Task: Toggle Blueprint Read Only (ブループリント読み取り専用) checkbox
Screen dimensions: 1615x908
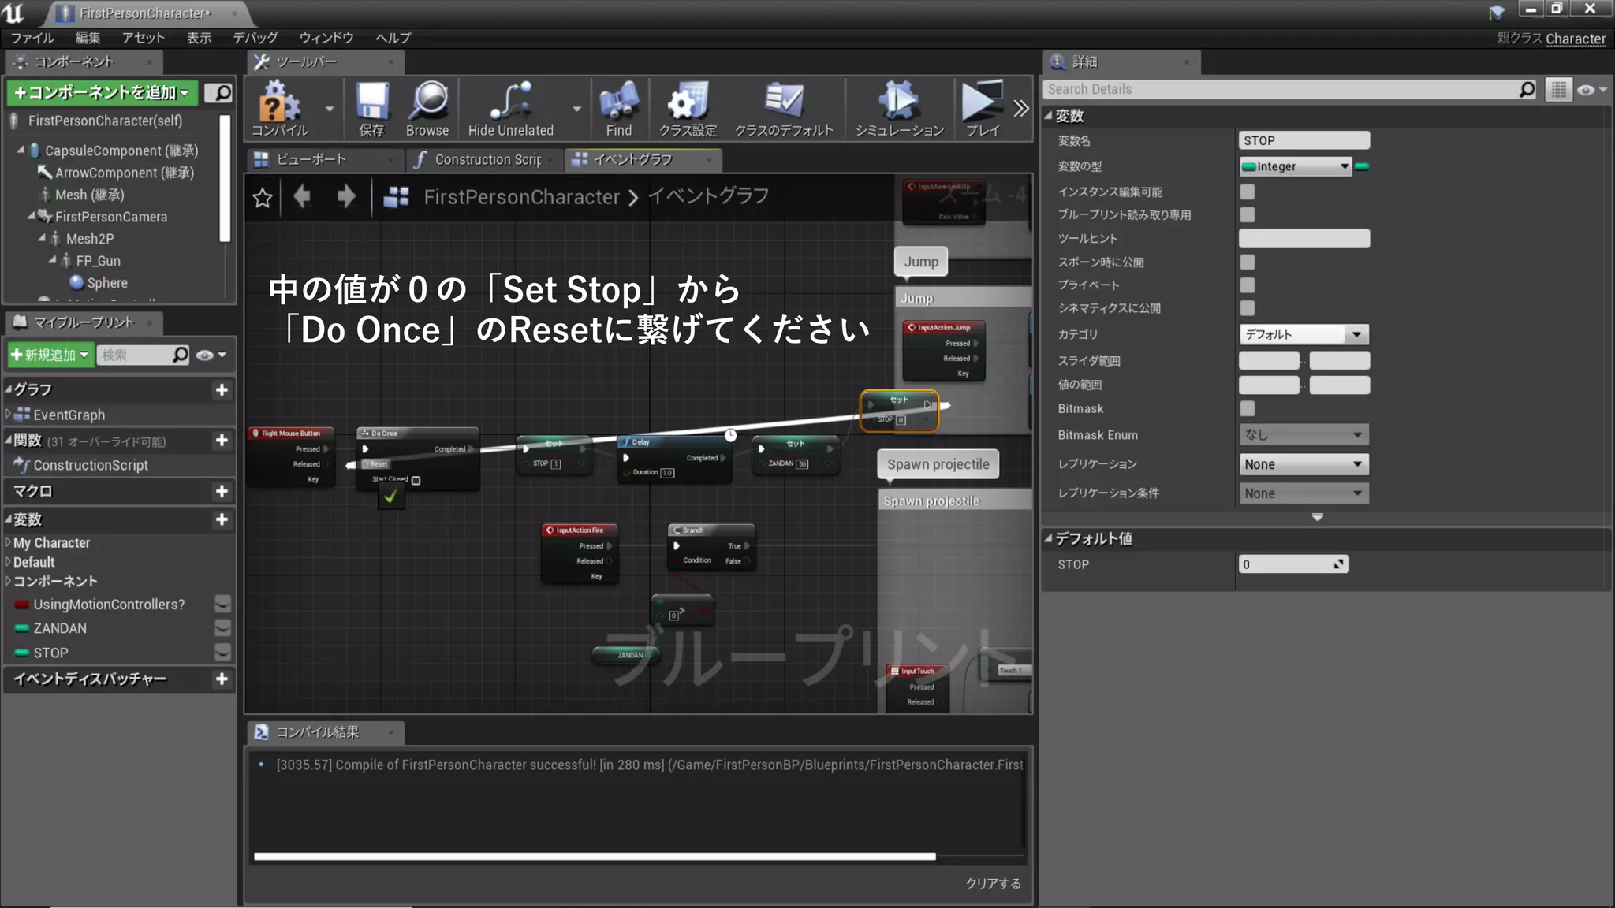Action: pos(1247,214)
